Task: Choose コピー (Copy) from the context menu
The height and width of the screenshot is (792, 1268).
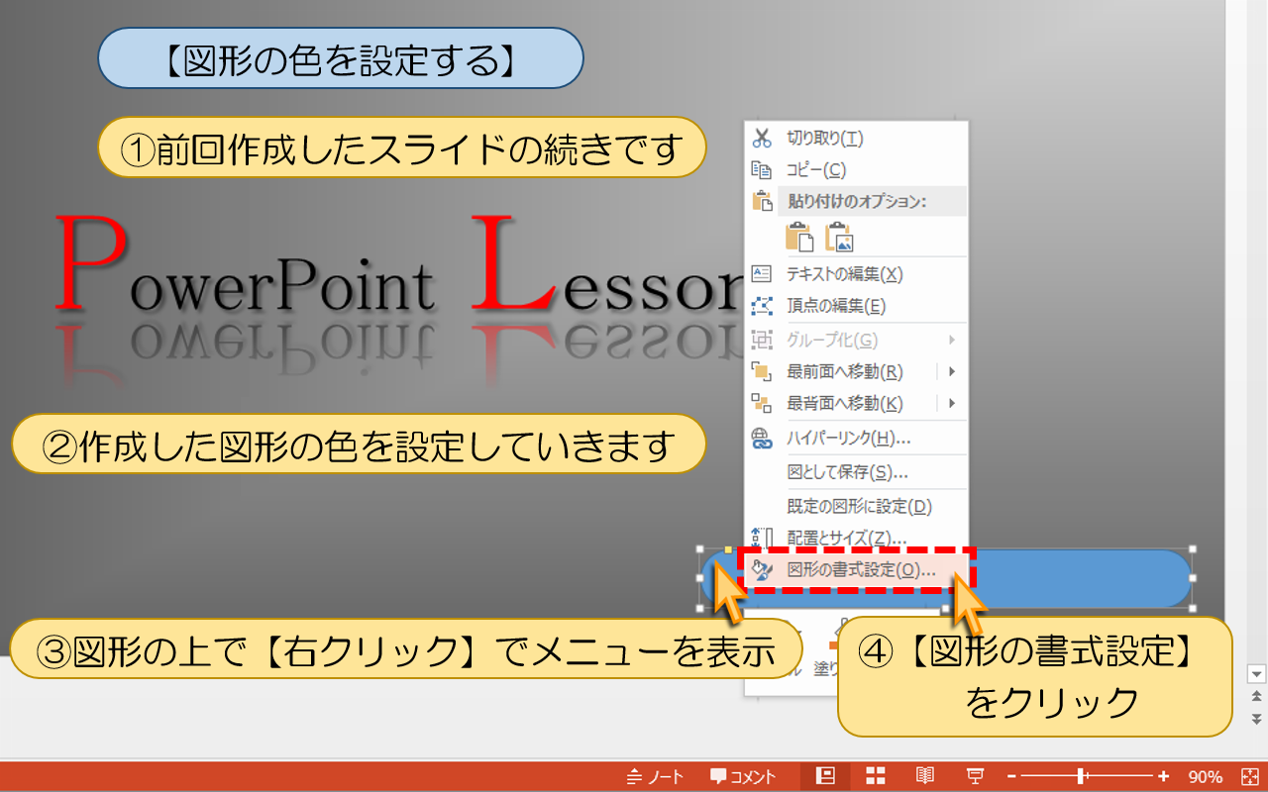Action: point(857,170)
